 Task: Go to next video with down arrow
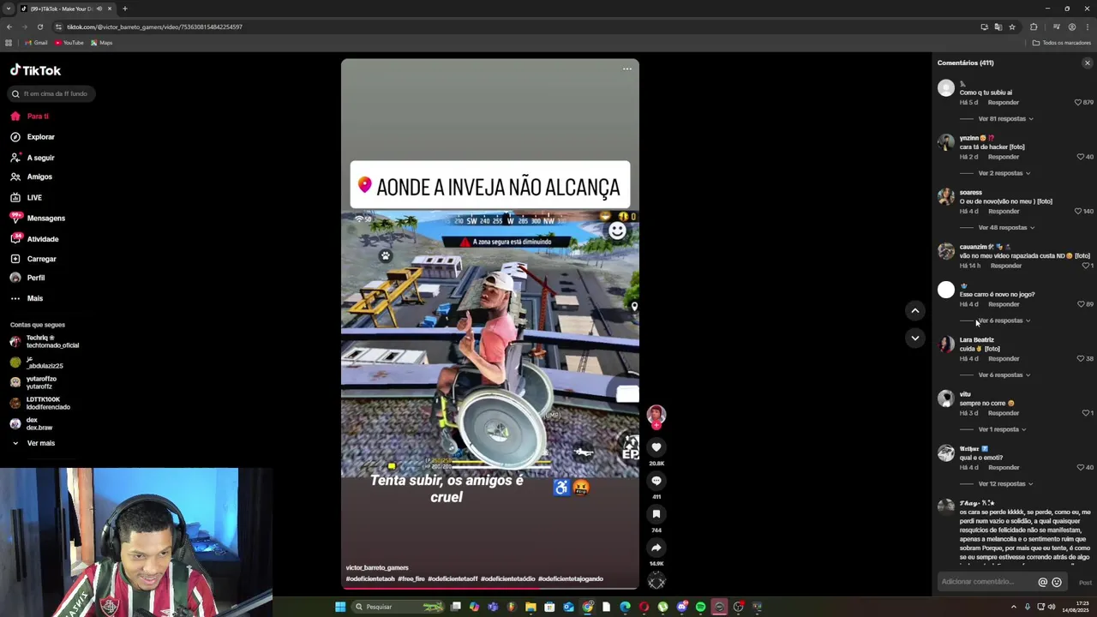click(x=914, y=338)
